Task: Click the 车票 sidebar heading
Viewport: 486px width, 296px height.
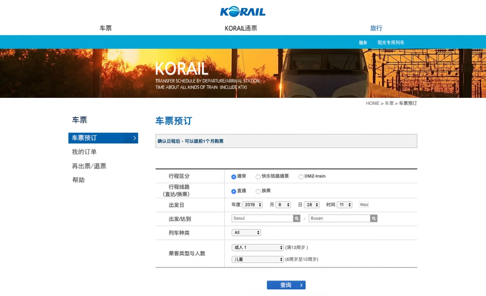Action: pos(79,120)
